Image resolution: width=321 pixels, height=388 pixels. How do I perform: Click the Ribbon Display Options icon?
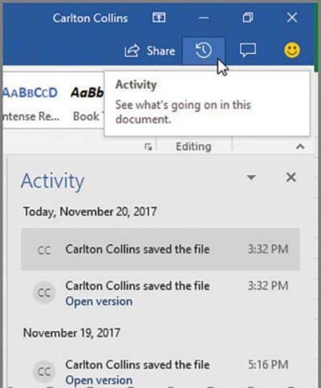pos(159,18)
